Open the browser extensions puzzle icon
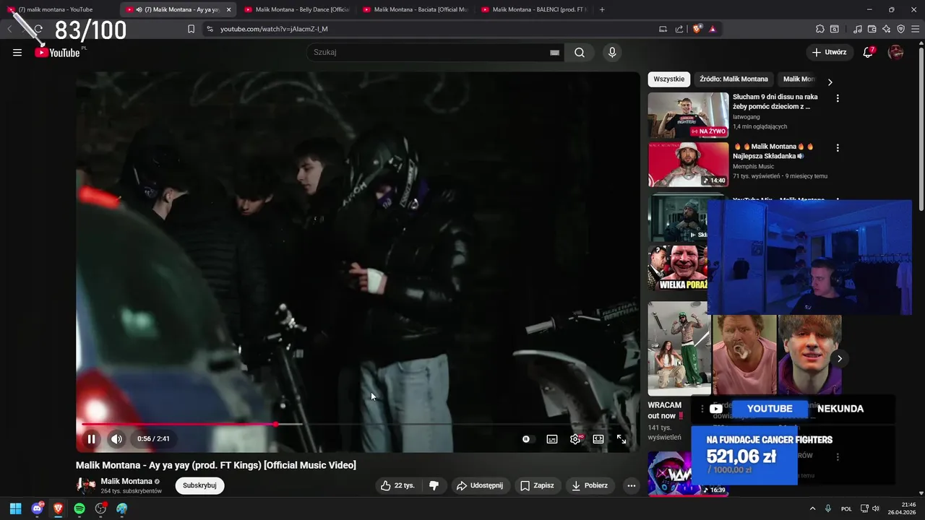 [819, 29]
